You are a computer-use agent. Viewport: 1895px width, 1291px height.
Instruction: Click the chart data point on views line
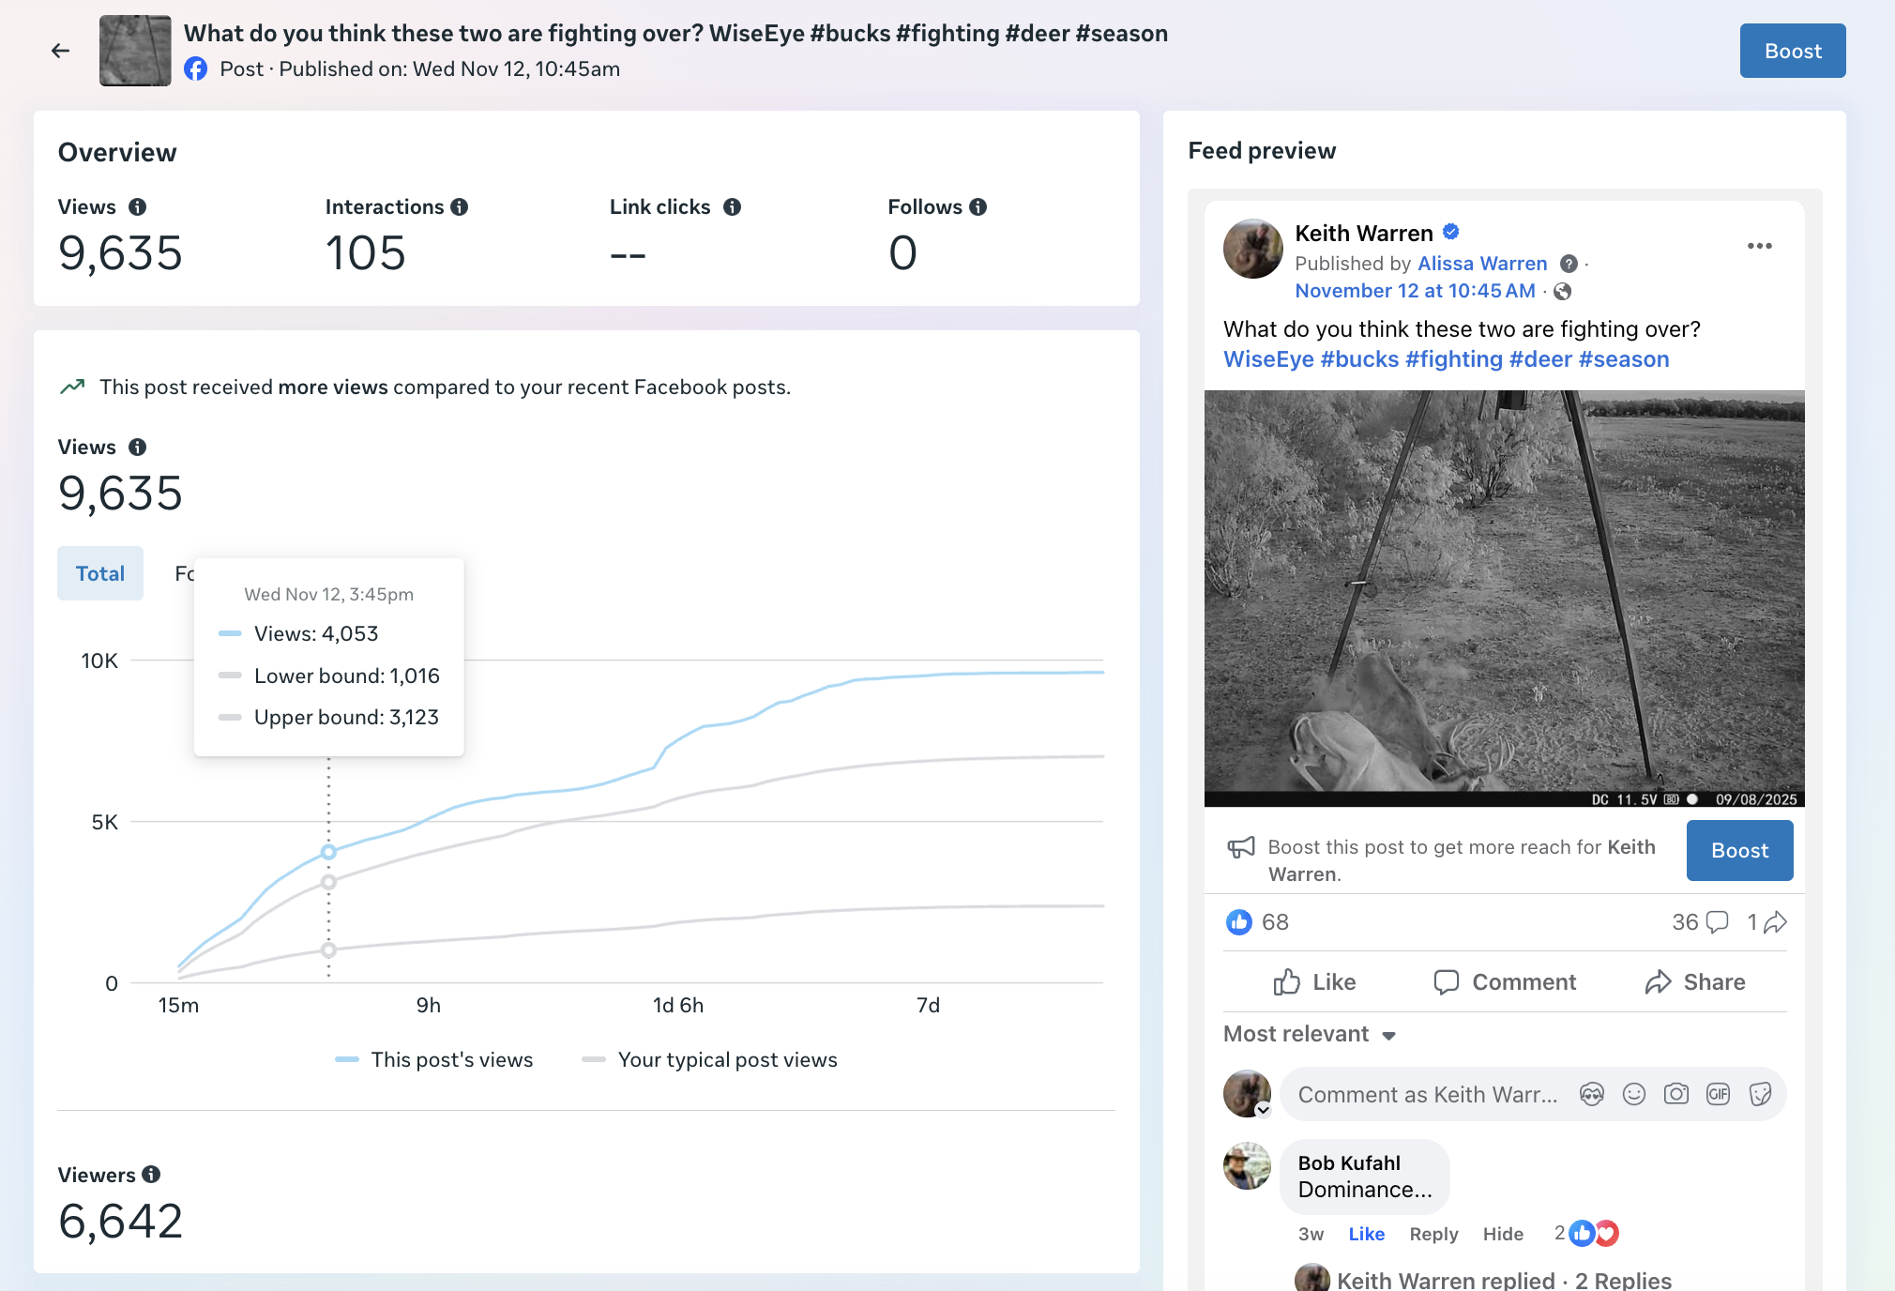(328, 852)
